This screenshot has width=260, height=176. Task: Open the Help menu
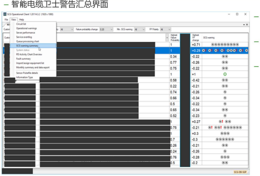pos(21,20)
